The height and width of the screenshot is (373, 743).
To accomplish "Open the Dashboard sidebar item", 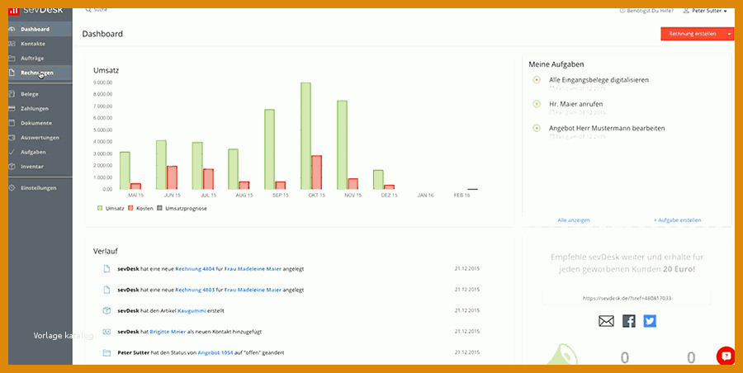I will [x=40, y=30].
